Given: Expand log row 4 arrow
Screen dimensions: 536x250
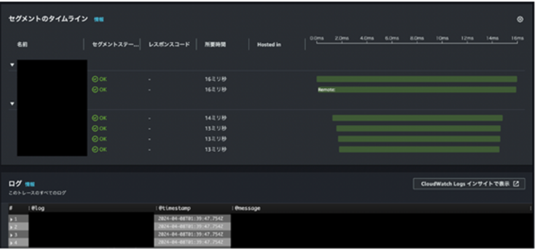Looking at the screenshot, I should (x=12, y=243).
